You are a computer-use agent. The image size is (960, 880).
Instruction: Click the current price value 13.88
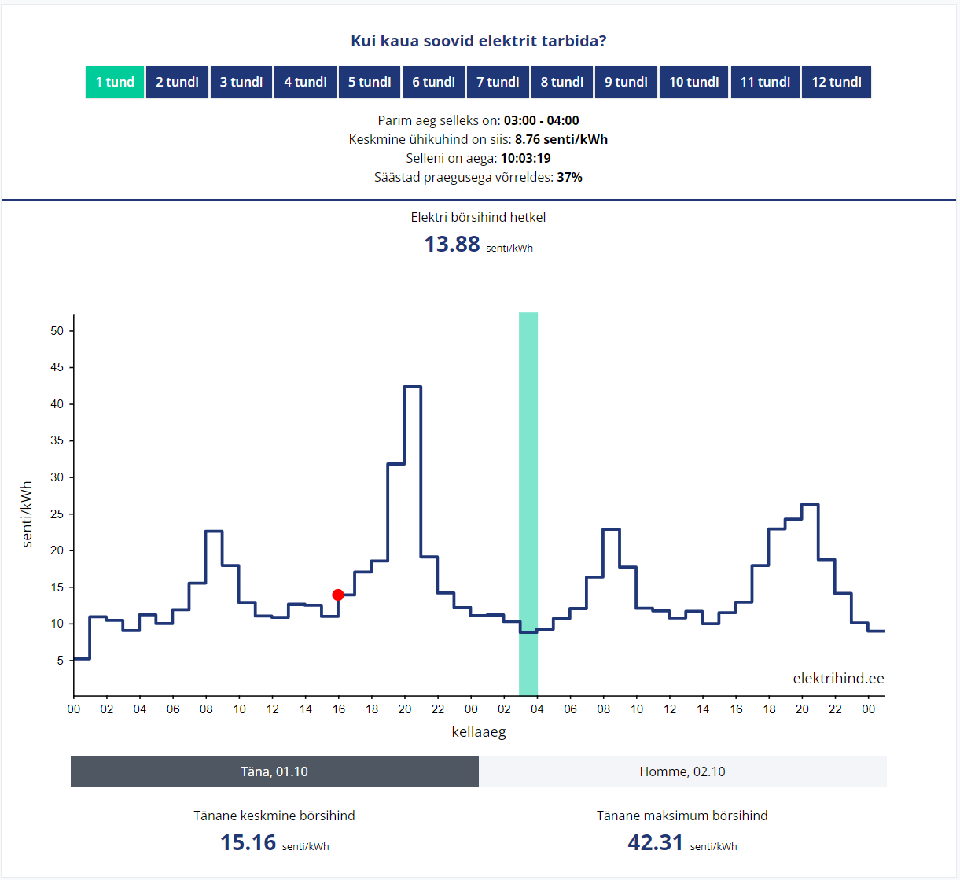[x=452, y=245]
